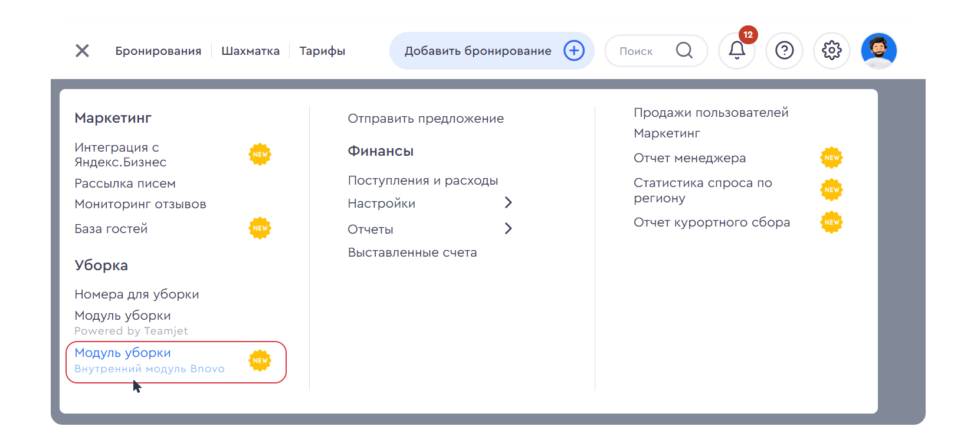Click NEW badge beside Статистика спроса по региону
The height and width of the screenshot is (446, 977).
coord(831,190)
